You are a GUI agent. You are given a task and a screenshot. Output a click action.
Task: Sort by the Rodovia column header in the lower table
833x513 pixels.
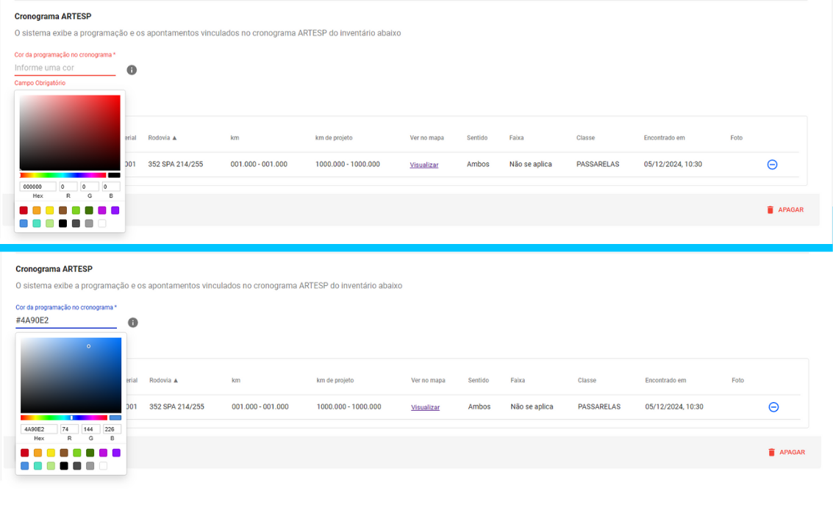coord(164,380)
